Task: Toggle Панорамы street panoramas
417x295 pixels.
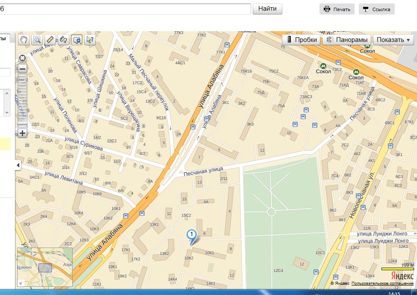Action: coord(347,40)
